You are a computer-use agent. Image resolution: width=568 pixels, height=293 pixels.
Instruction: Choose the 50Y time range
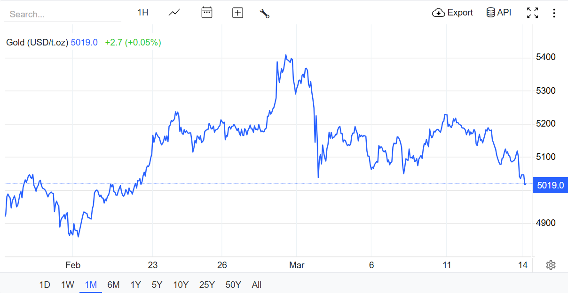click(233, 285)
